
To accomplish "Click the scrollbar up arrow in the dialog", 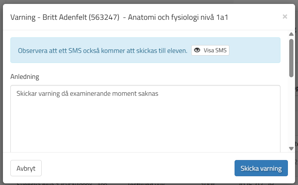I will coord(291,34).
